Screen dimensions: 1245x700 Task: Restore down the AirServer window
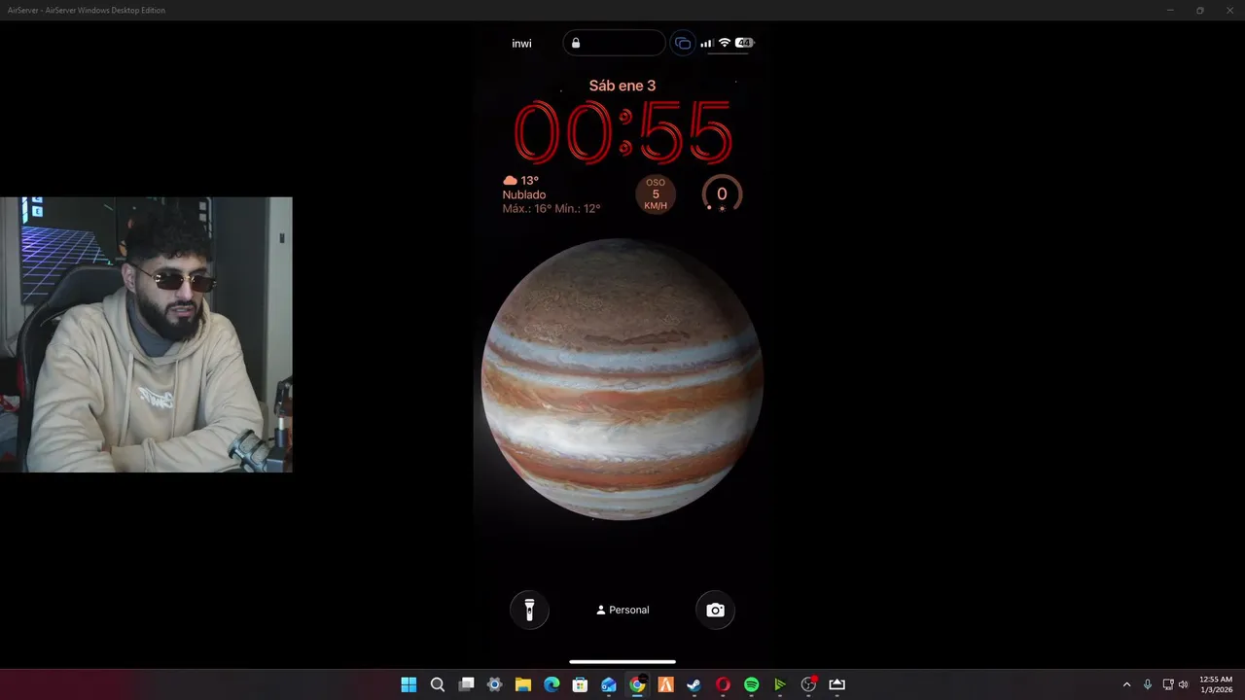(1199, 10)
